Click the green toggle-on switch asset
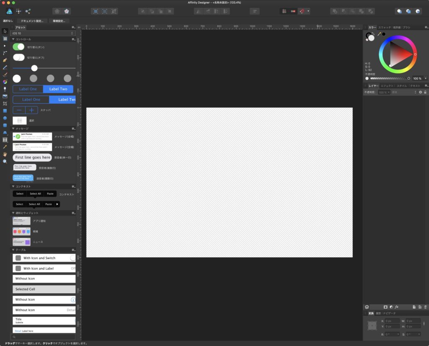The height and width of the screenshot is (346, 429). coord(18,47)
